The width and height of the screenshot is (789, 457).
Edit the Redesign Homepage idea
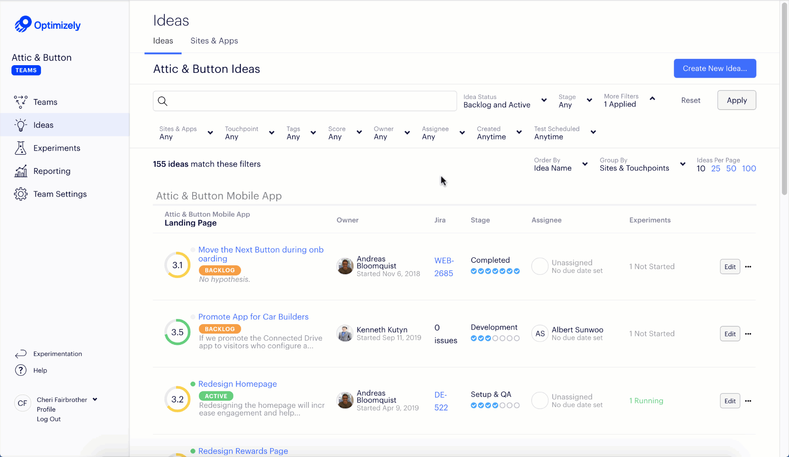tap(730, 401)
